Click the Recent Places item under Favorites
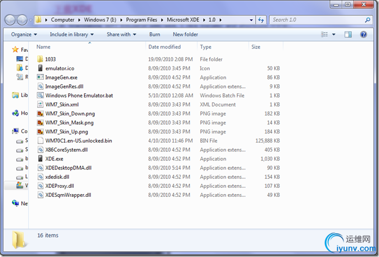 tap(22, 77)
